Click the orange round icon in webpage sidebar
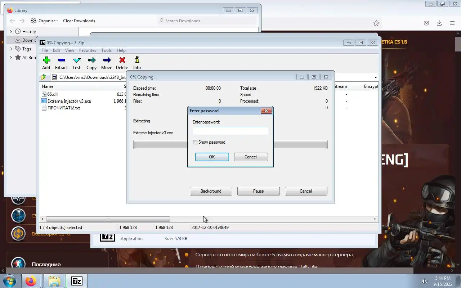This screenshot has width=461, height=288. (18, 234)
